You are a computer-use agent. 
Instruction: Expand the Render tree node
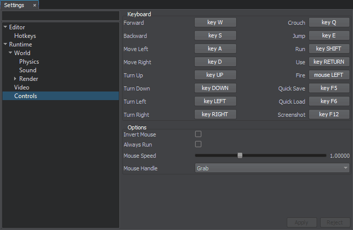click(x=15, y=79)
